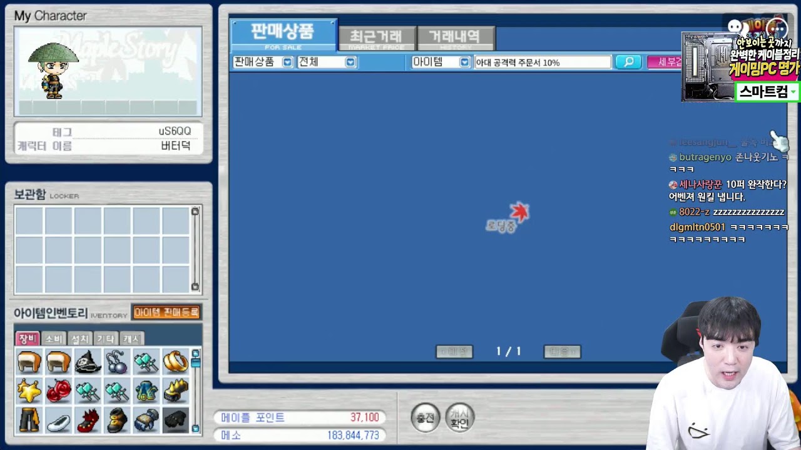The height and width of the screenshot is (450, 801).
Task: Click the search field with 아대 공격력 주문서 10%
Action: point(543,62)
